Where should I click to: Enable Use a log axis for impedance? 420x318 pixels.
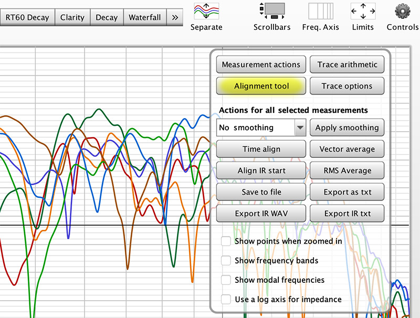[x=226, y=299]
